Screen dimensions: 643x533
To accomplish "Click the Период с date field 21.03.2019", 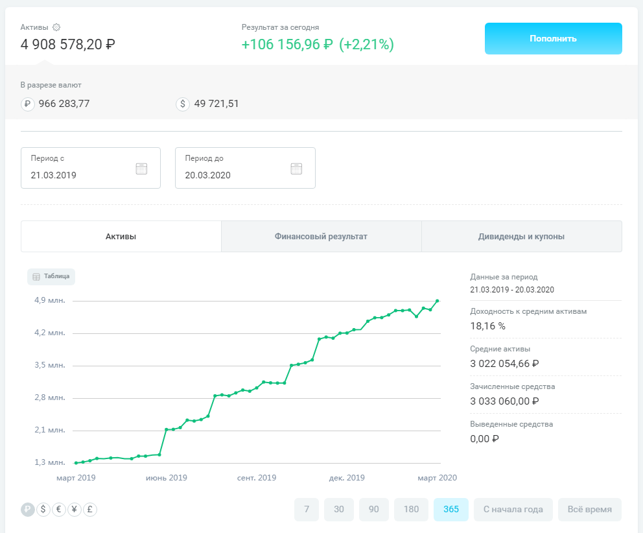I will (x=78, y=175).
